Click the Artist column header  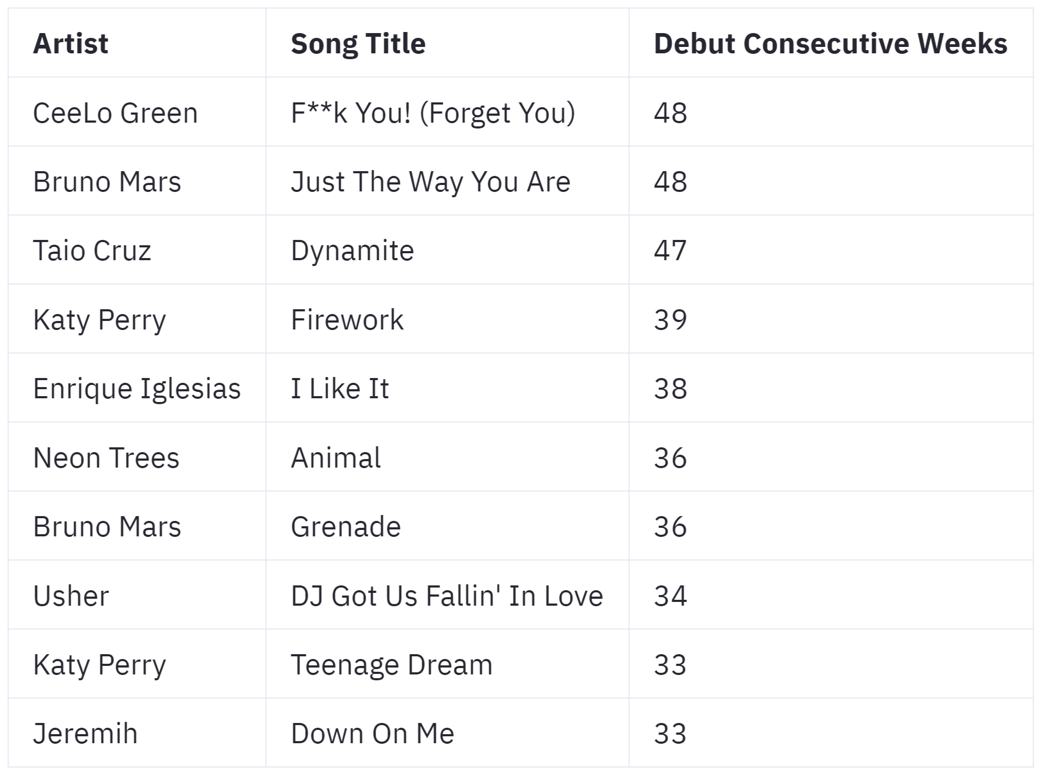pos(71,44)
